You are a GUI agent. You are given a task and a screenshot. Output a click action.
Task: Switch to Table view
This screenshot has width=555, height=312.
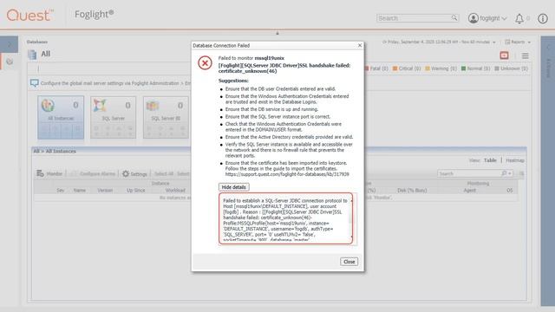pos(490,160)
